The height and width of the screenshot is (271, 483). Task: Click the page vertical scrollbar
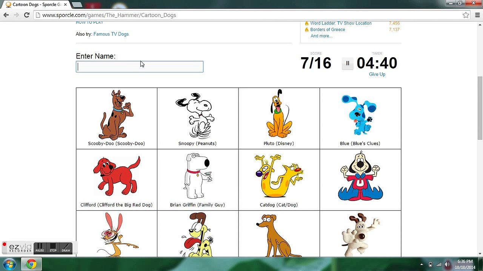(480, 108)
